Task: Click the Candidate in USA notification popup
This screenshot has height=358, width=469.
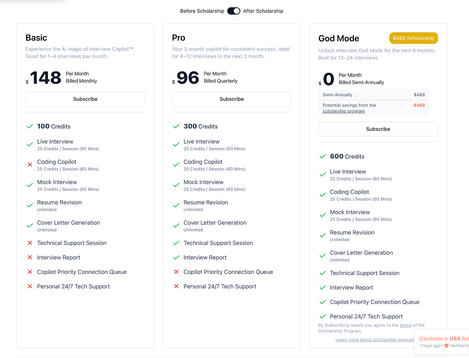Action: [442, 342]
